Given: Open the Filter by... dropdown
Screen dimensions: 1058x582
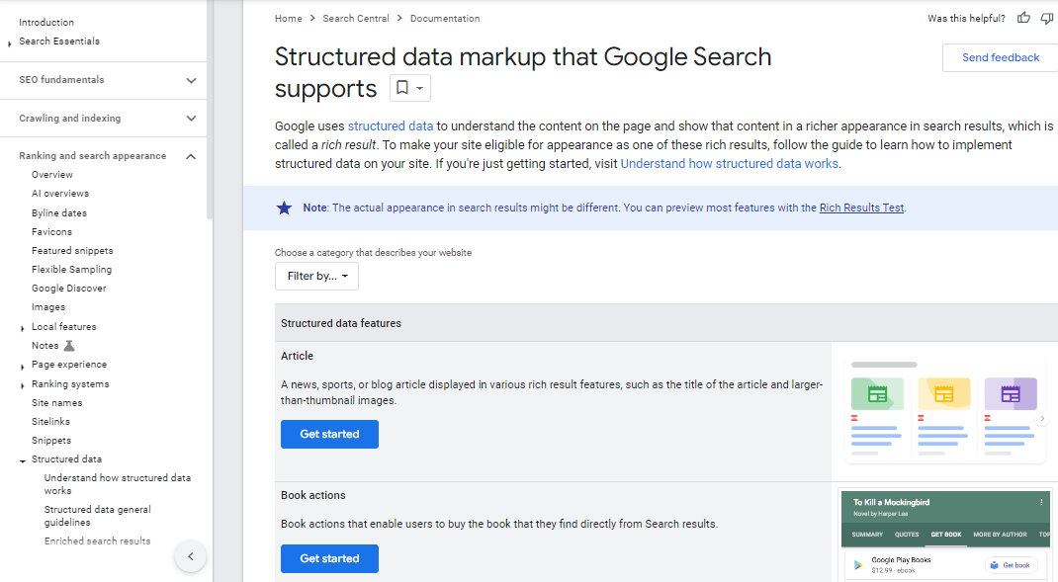Looking at the screenshot, I should [316, 276].
